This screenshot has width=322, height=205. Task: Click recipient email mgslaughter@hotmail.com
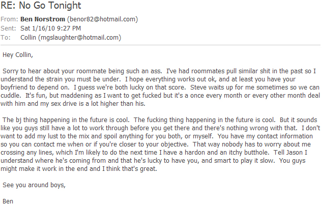[x=80, y=37]
